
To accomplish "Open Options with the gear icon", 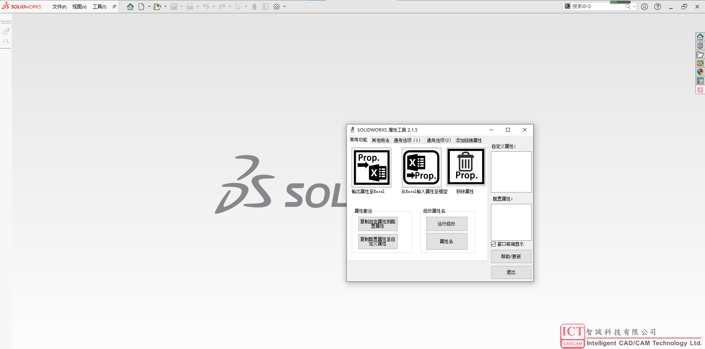I will [x=276, y=7].
